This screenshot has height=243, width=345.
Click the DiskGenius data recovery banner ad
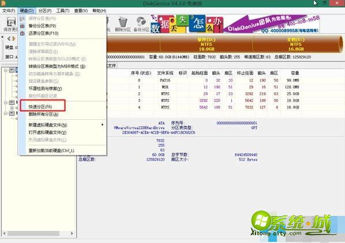pos(235,24)
